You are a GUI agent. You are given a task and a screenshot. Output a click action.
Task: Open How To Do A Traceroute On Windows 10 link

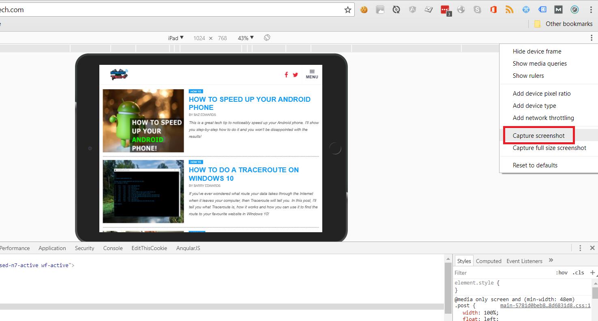tap(244, 174)
